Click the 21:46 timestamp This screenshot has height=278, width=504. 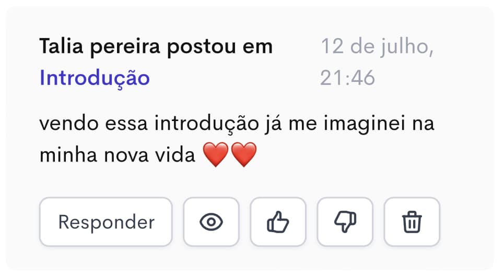(x=347, y=78)
